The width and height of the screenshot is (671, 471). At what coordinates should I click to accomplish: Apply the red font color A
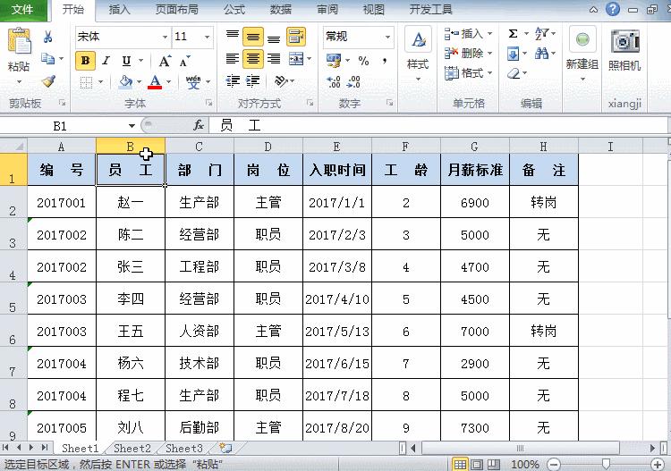pyautogui.click(x=155, y=81)
